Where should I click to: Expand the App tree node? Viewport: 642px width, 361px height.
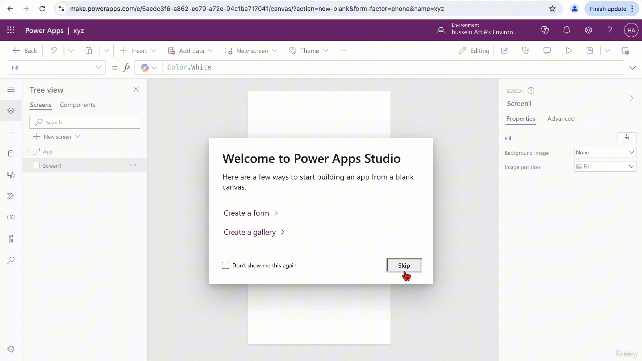[27, 151]
